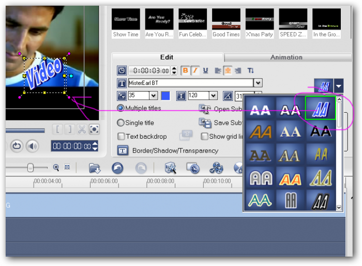
Task: Click the Open Subtitle File icon
Action: pos(205,109)
